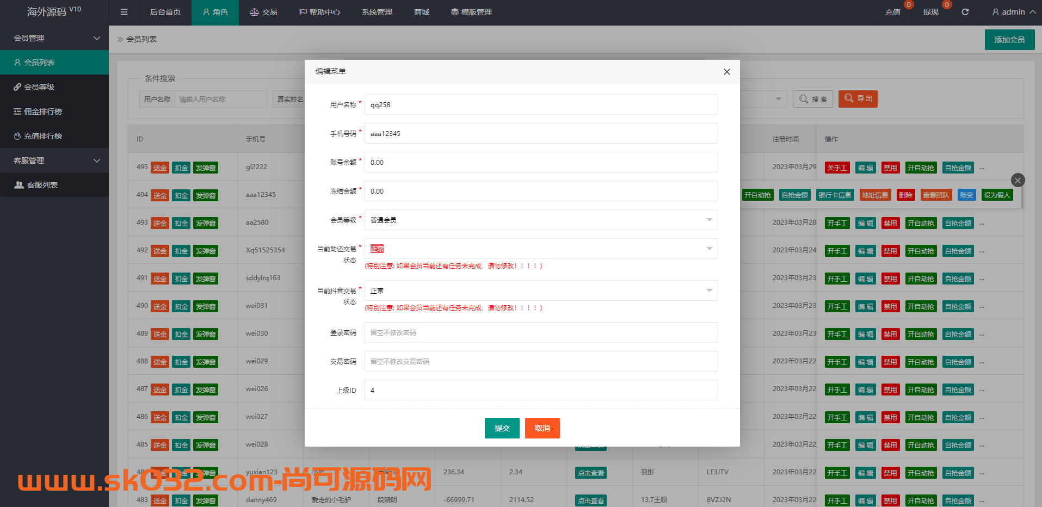Open the admin user menu

1014,12
